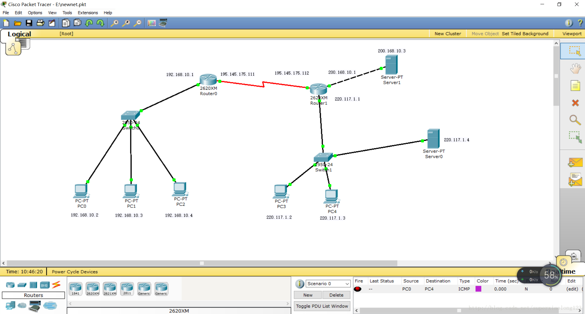Select the Connections lightning bolt icon
Screen dimensions: 585x314
point(56,285)
